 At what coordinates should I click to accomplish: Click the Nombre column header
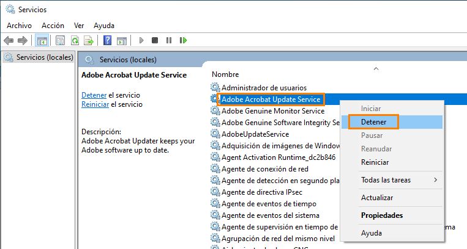(x=225, y=74)
